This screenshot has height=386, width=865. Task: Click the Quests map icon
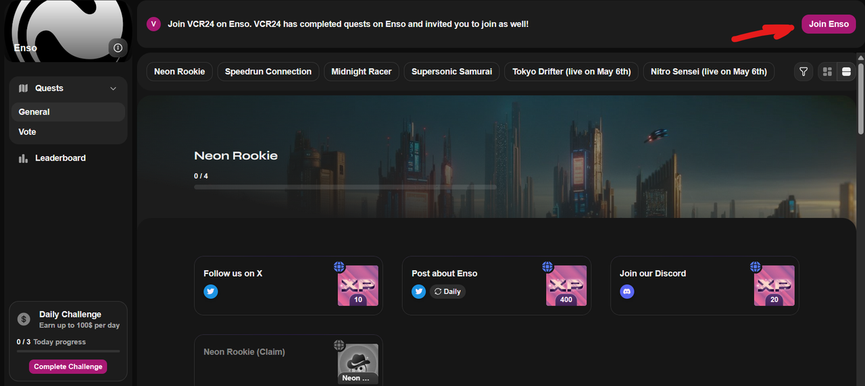click(24, 88)
